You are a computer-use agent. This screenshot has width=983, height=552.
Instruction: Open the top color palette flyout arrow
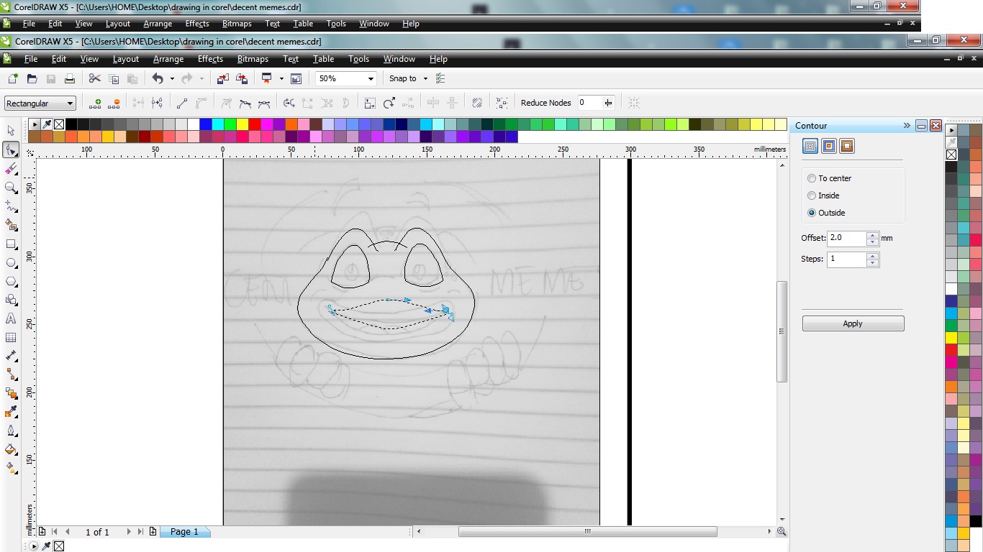pos(35,124)
